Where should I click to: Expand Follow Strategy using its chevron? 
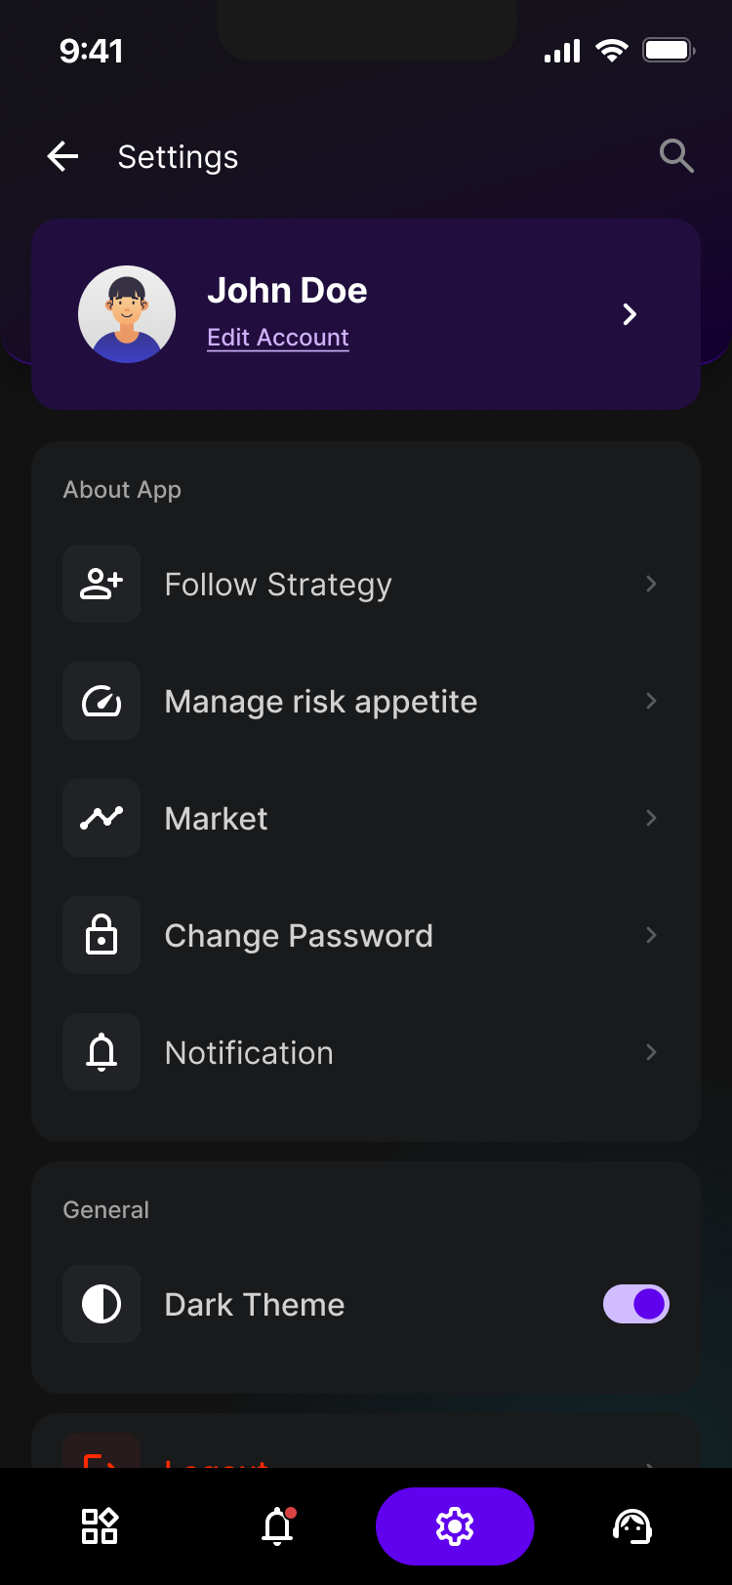click(x=651, y=584)
